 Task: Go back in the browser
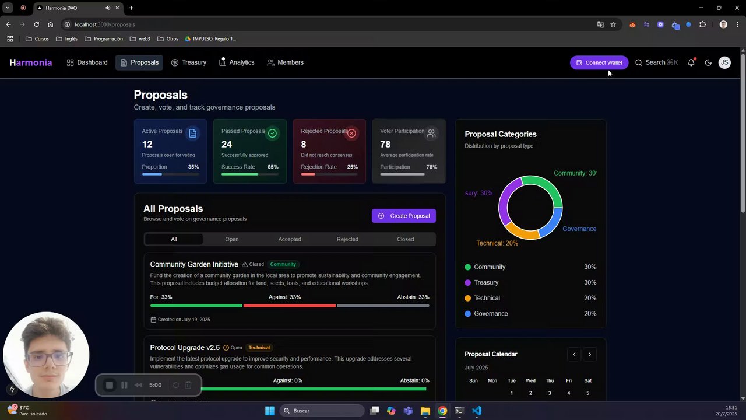[x=8, y=24]
